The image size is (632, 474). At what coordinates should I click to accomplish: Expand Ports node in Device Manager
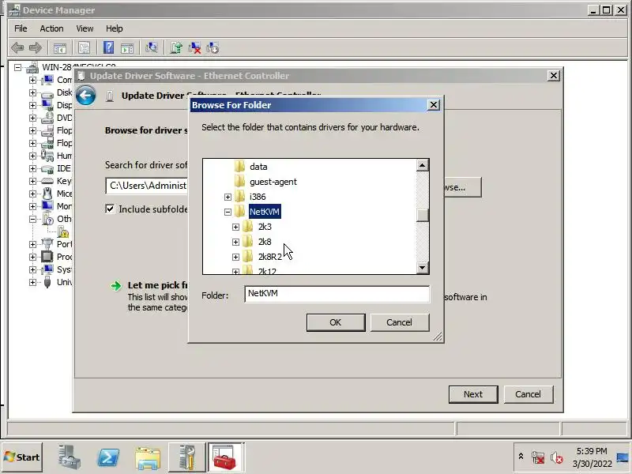coord(32,244)
